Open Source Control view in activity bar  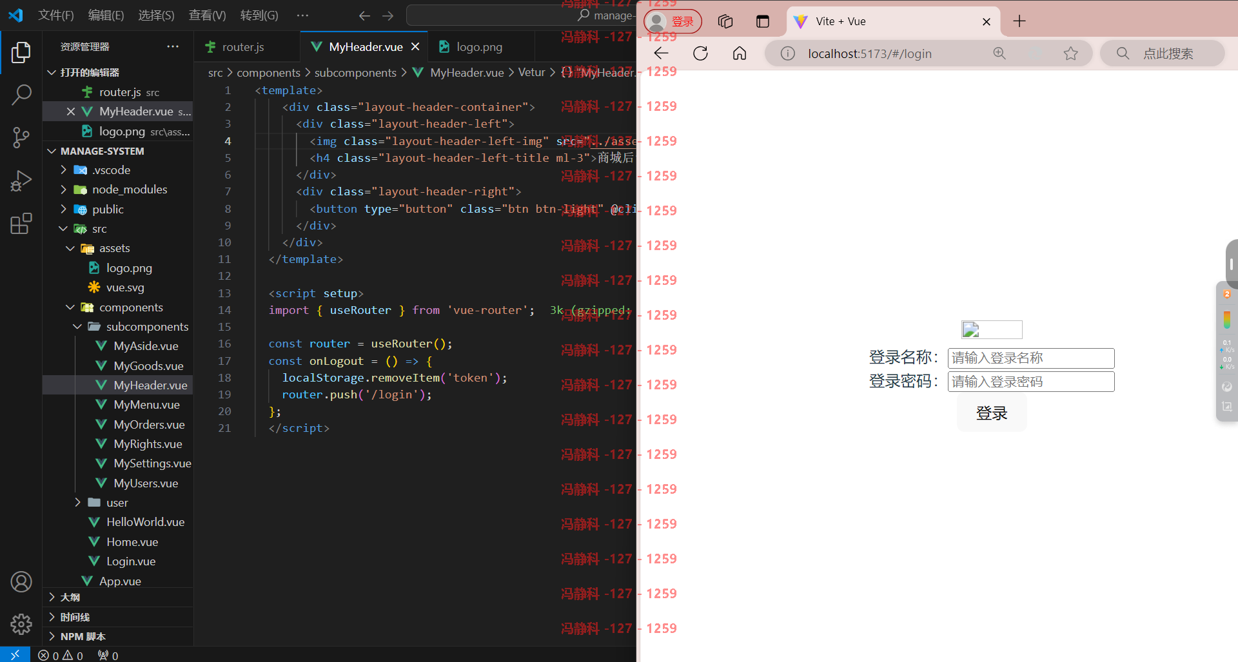coord(21,137)
